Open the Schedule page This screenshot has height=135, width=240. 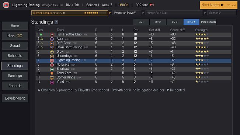tap(15, 56)
